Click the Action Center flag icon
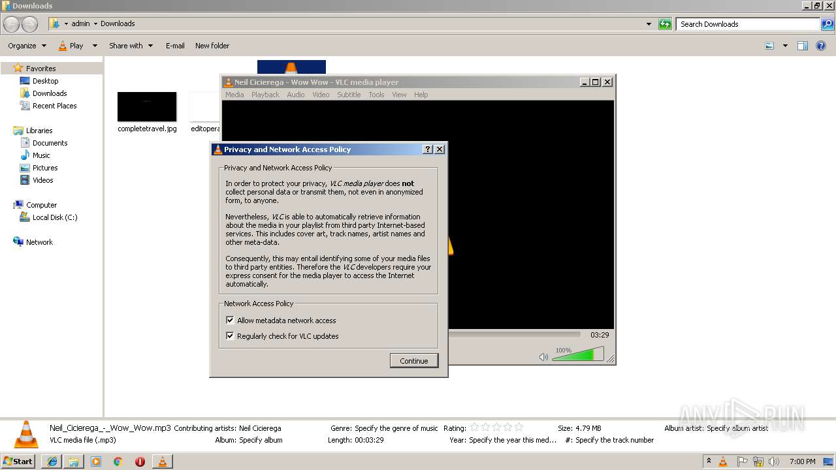836x470 pixels. 742,462
